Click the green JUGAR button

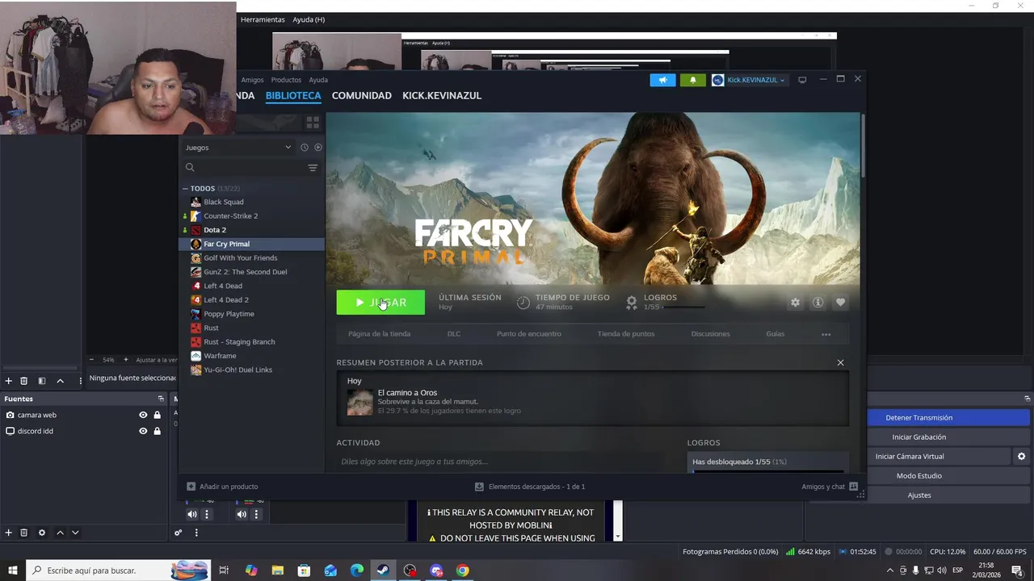coord(380,303)
